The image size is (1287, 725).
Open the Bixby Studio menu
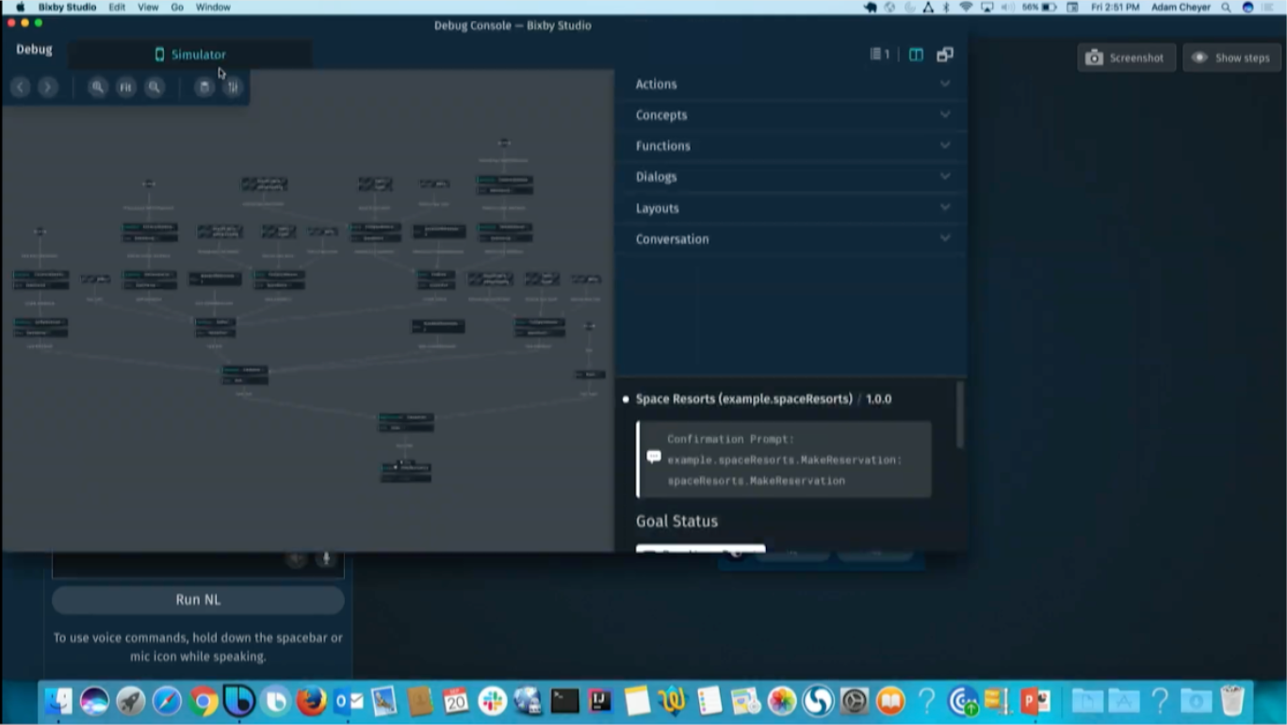tap(67, 7)
